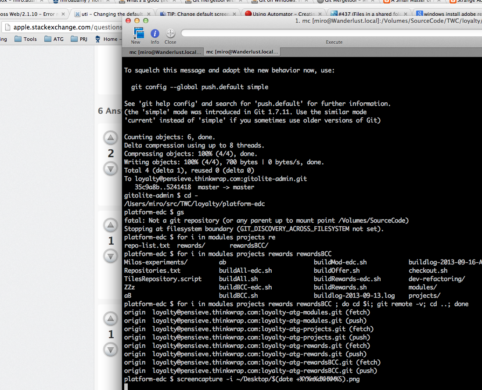
Task: Click 'checkout.sh' in the terminal listing
Action: pyautogui.click(x=428, y=271)
